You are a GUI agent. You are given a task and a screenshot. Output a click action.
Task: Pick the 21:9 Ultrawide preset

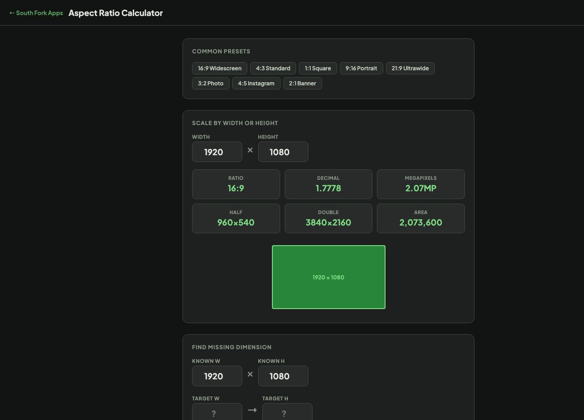tap(410, 68)
